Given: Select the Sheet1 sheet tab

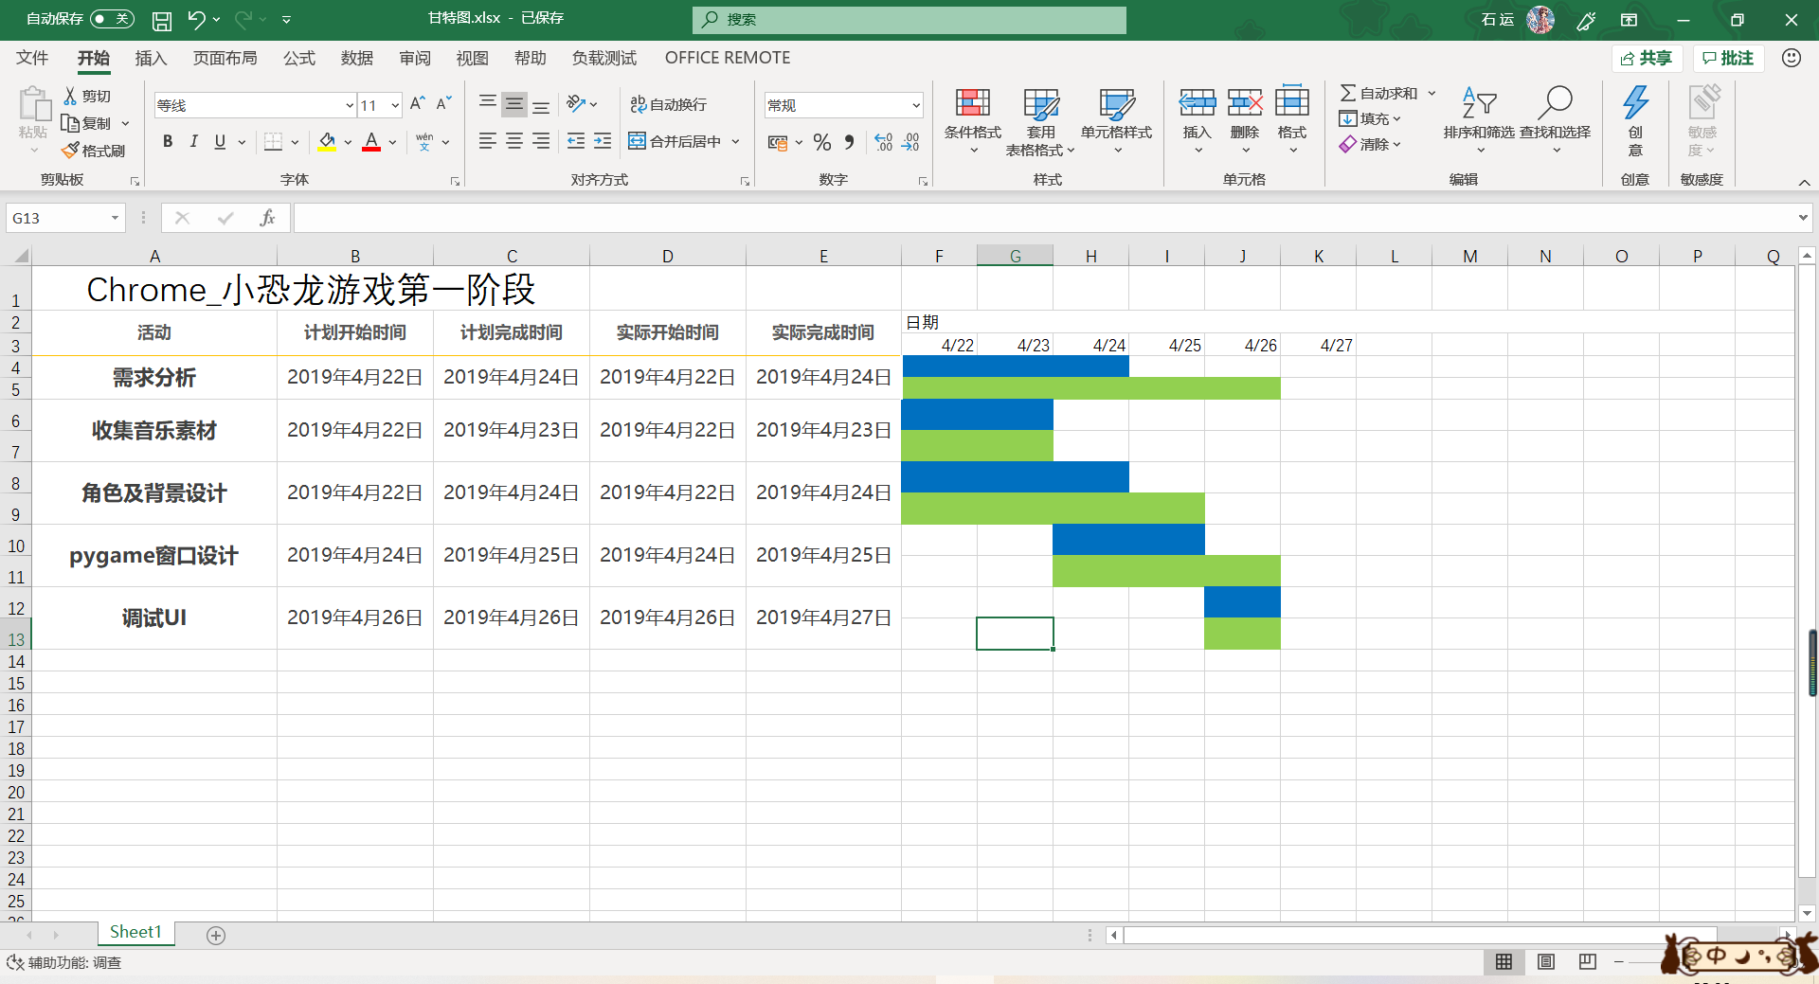Looking at the screenshot, I should coord(135,932).
